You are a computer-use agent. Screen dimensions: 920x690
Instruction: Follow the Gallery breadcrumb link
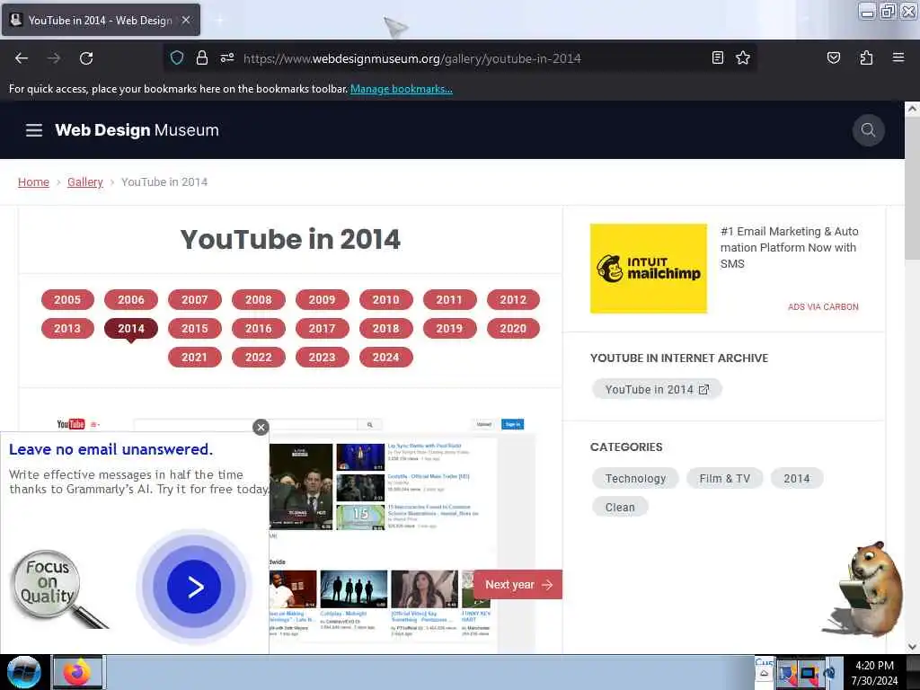coord(85,181)
